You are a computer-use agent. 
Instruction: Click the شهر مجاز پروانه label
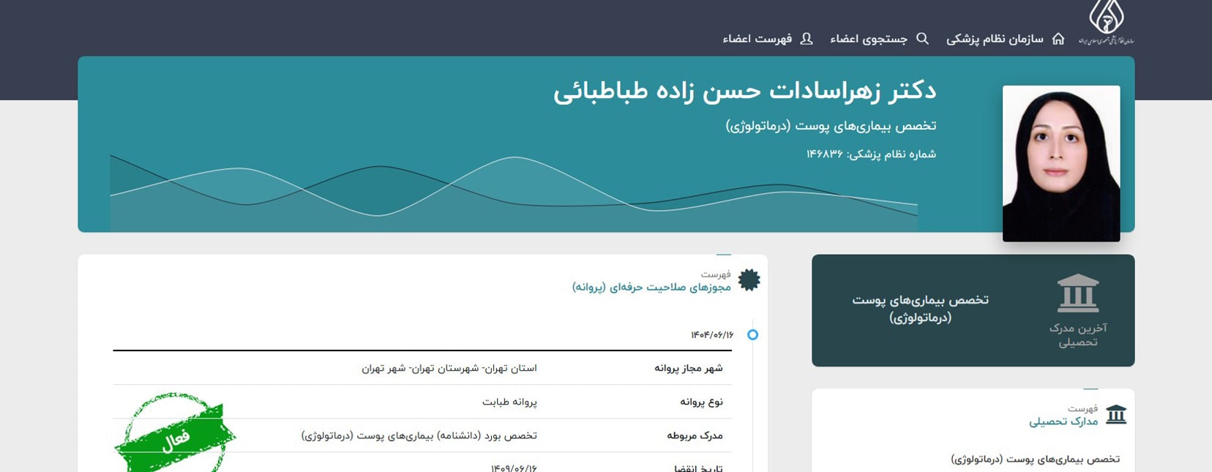[x=689, y=368]
